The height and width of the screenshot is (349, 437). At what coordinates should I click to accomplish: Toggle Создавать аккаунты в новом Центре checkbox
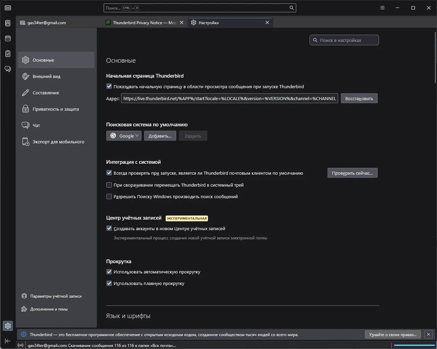click(x=109, y=229)
